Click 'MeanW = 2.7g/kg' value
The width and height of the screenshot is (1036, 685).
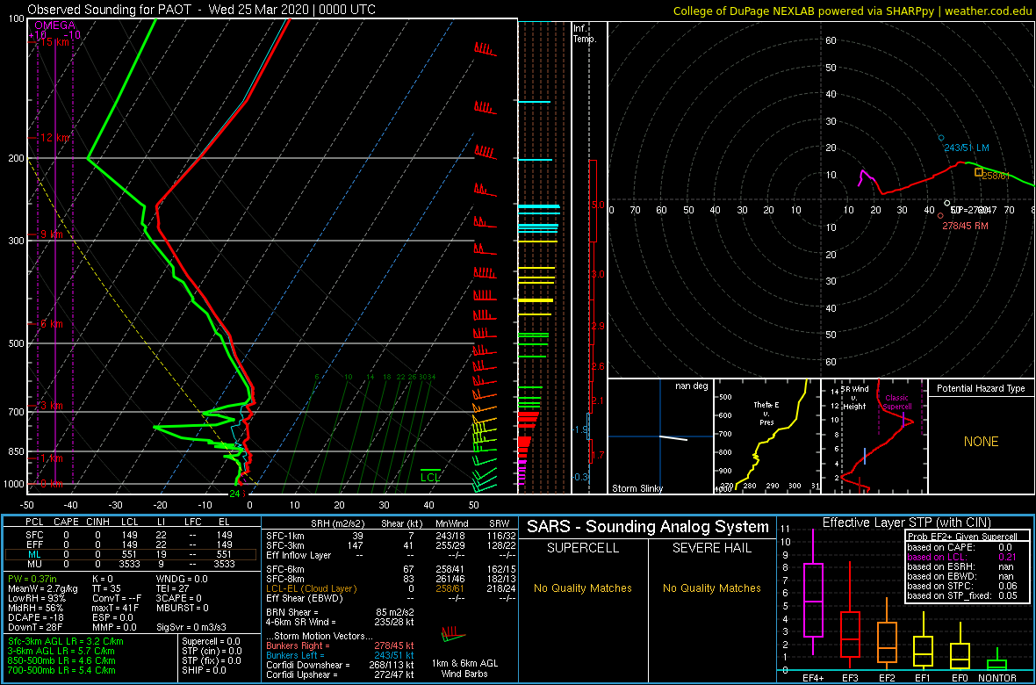click(45, 588)
